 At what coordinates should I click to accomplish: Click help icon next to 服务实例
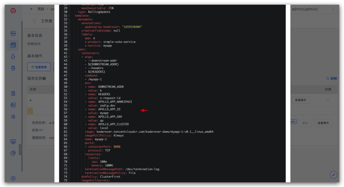click(44, 78)
